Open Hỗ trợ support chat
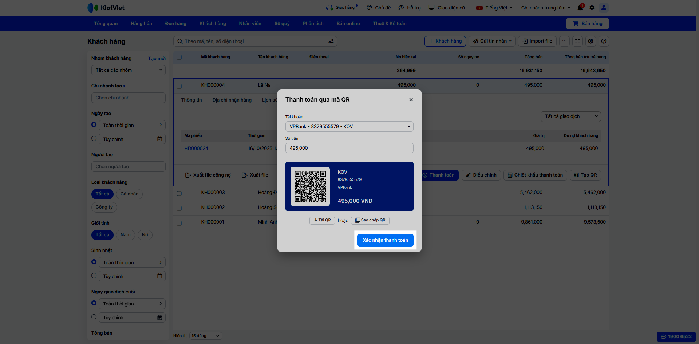The height and width of the screenshot is (344, 699). click(x=410, y=8)
